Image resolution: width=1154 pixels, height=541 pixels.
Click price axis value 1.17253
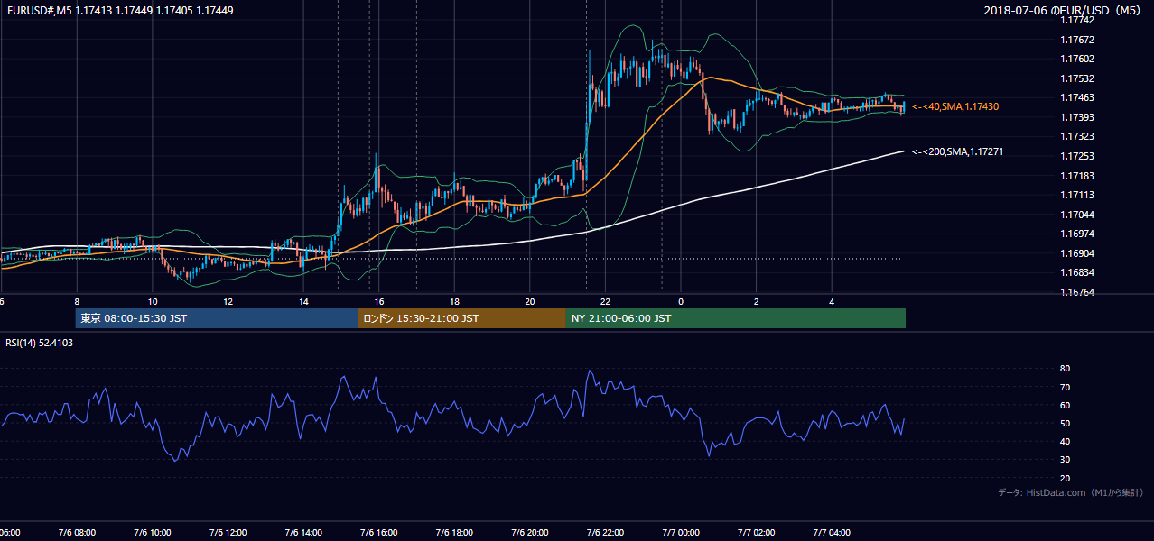click(x=1077, y=156)
